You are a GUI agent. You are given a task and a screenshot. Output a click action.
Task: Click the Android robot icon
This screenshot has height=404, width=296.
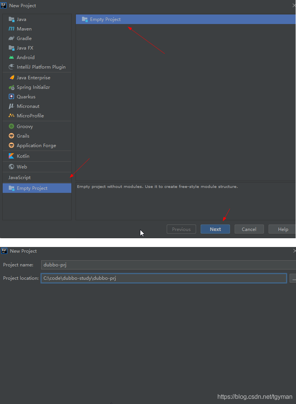11,58
